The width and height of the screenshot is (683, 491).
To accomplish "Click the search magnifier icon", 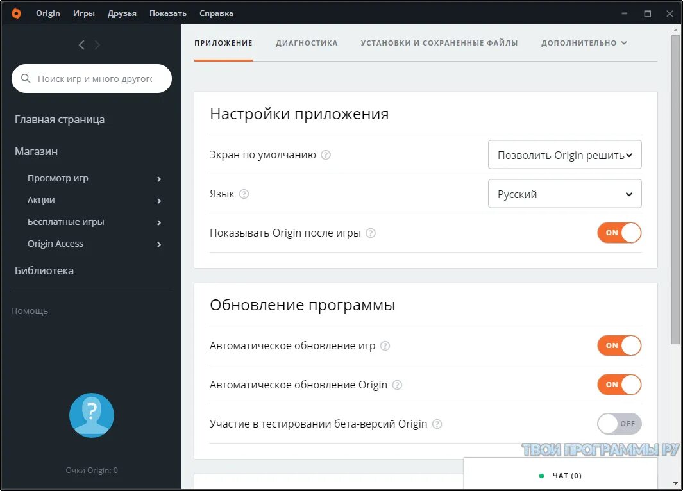I will coord(26,79).
